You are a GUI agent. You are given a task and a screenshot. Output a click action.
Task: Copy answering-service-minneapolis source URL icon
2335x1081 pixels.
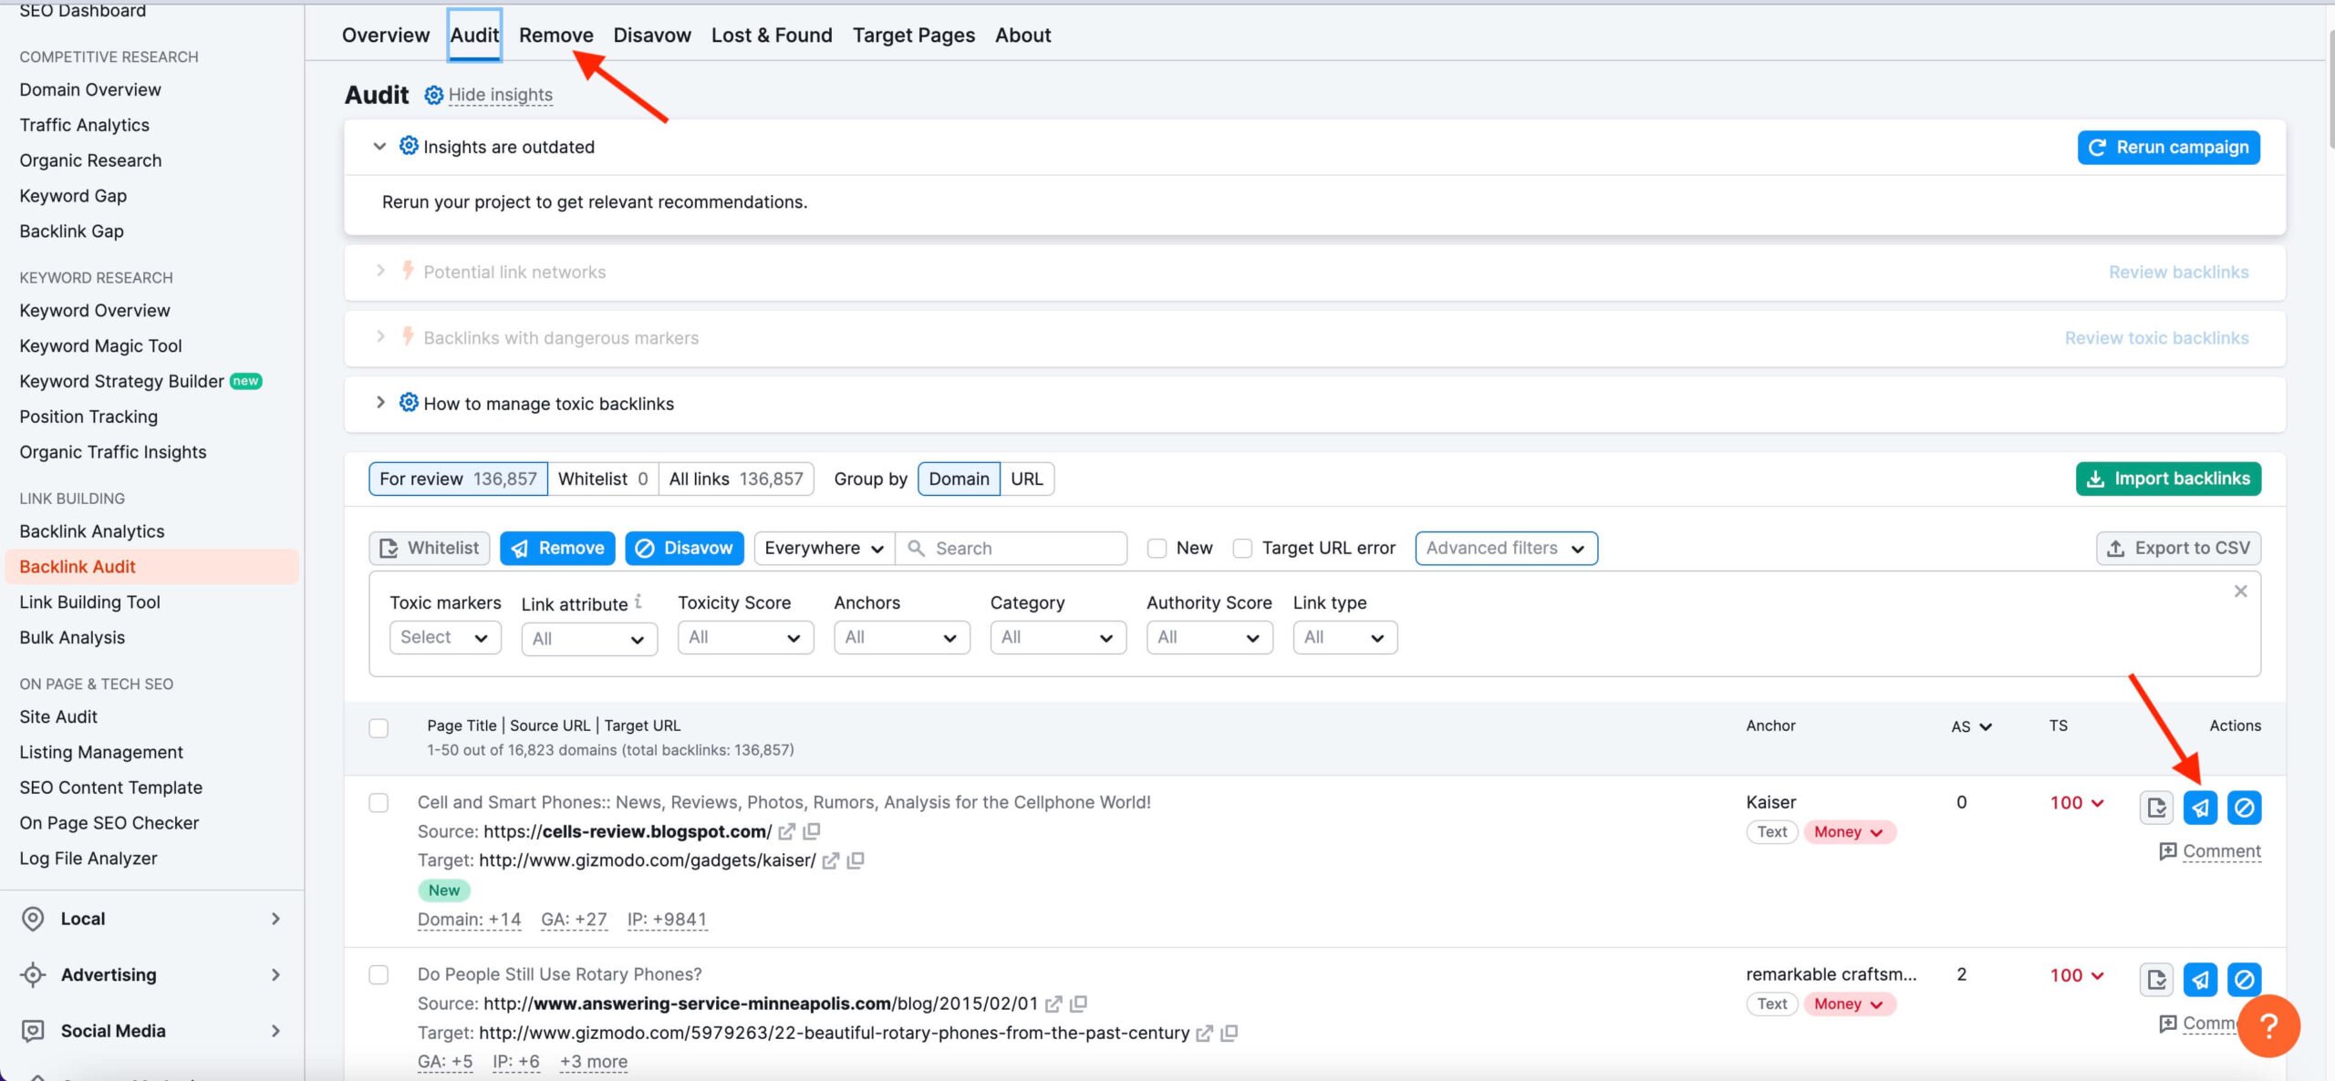click(1078, 1004)
